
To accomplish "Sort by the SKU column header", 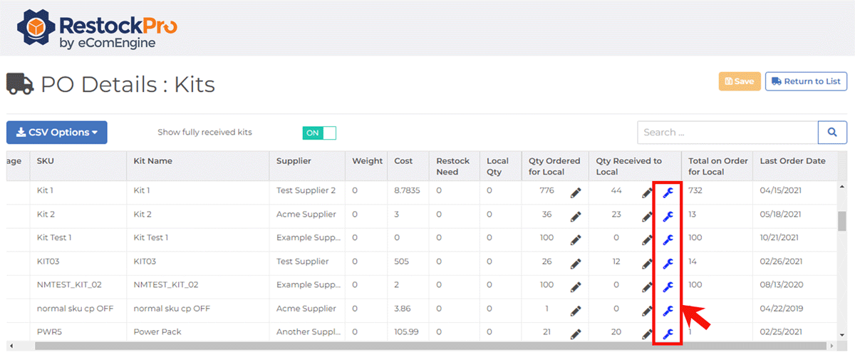I will [46, 161].
